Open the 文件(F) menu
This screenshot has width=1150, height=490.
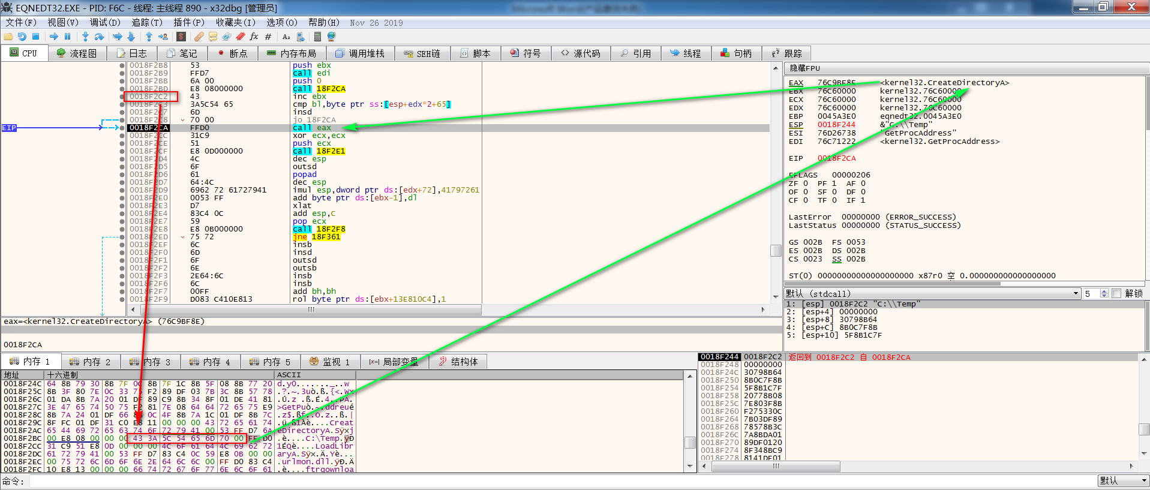[x=21, y=23]
